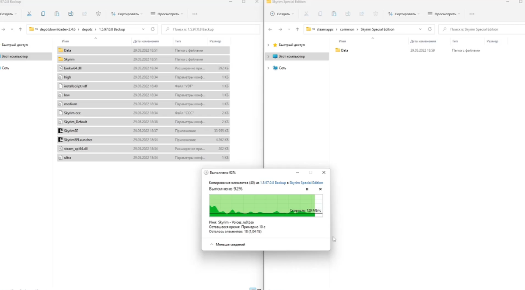Select the SkyrimSELauncher application file
Image resolution: width=525 pixels, height=290 pixels.
coord(143,140)
